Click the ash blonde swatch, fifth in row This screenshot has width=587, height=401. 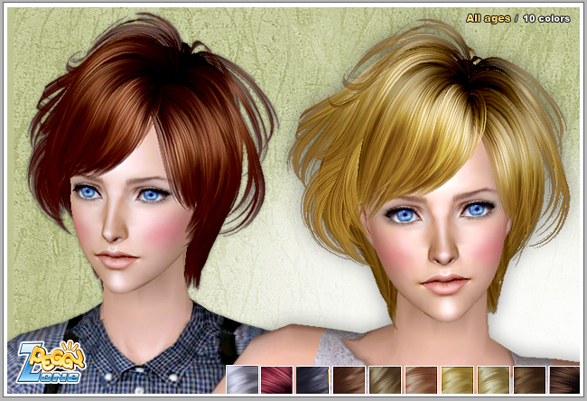click(385, 378)
